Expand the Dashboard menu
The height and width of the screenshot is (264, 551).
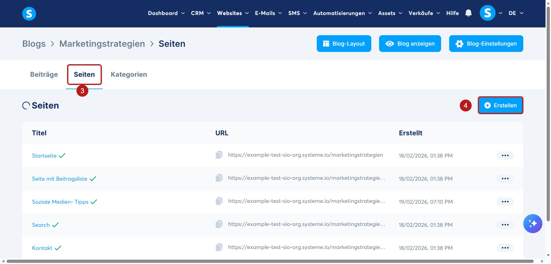(x=166, y=13)
